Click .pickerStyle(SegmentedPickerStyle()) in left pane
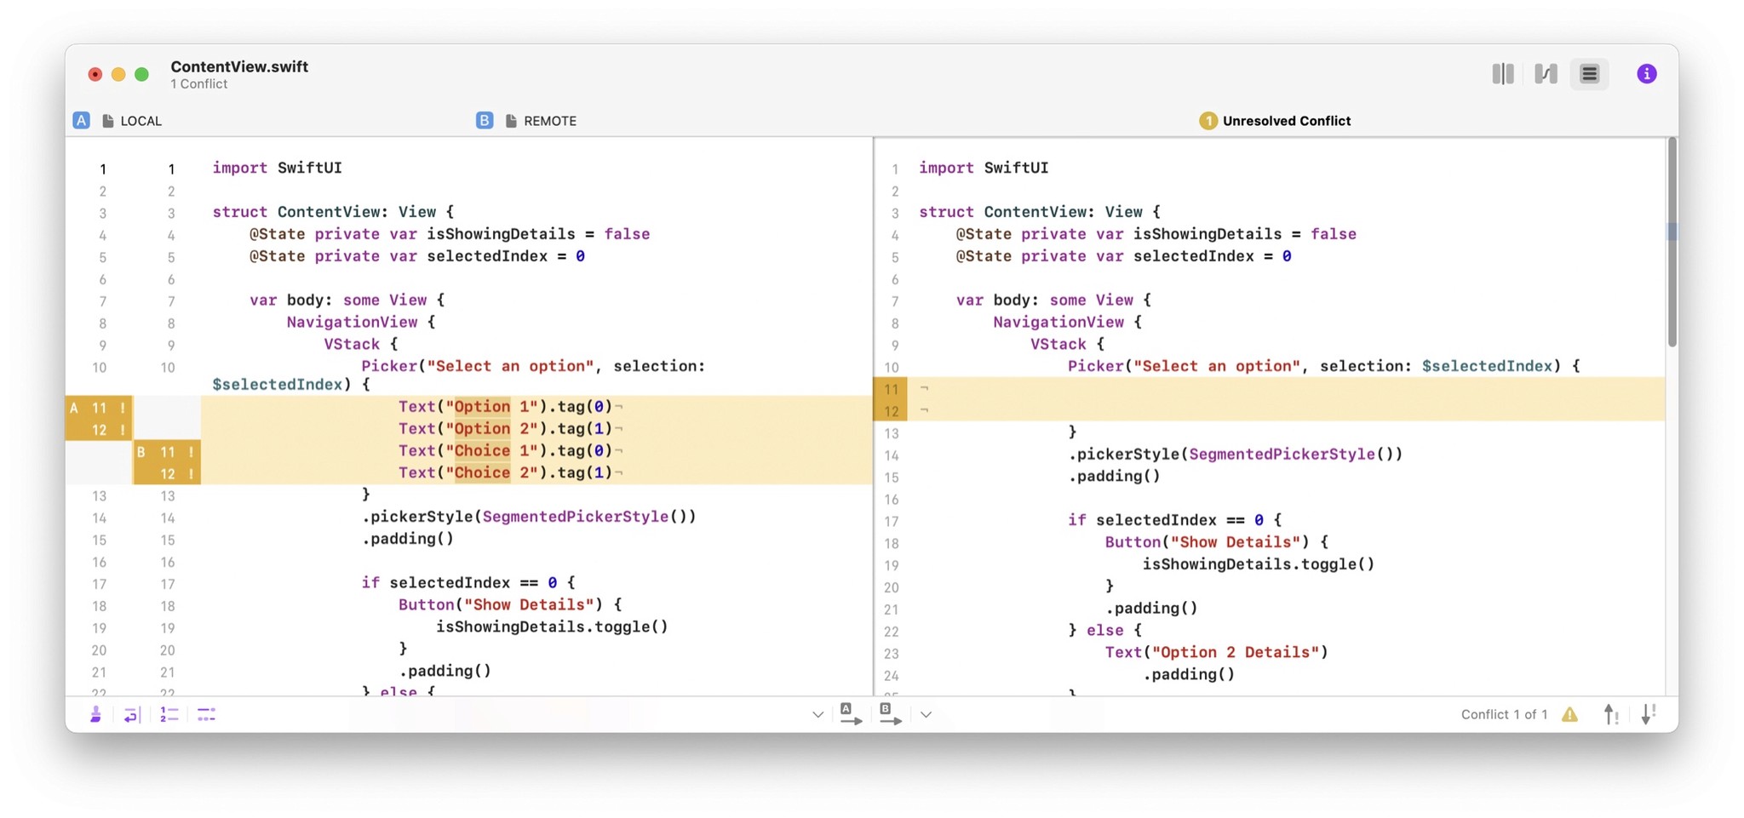 529,517
